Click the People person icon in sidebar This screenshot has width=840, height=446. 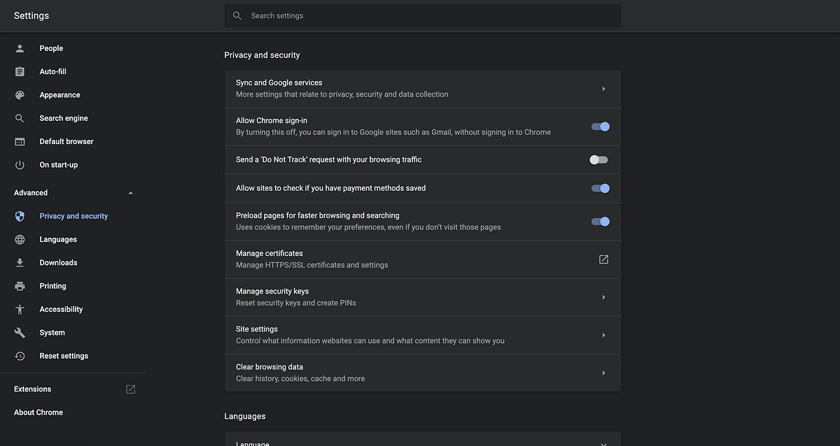20,48
